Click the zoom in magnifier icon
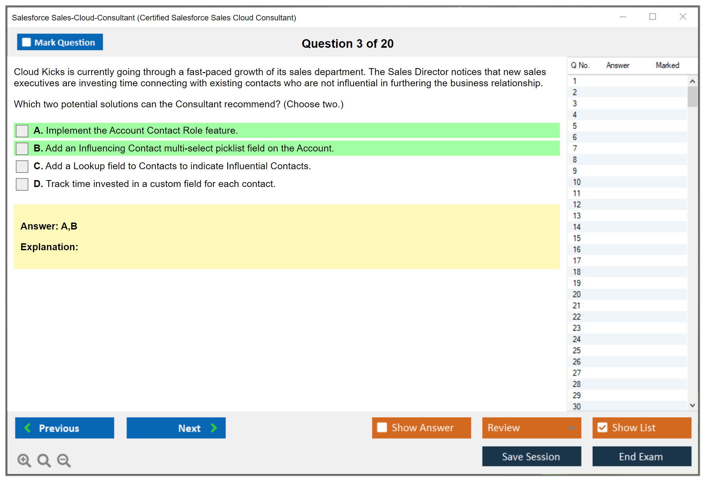 [24, 460]
